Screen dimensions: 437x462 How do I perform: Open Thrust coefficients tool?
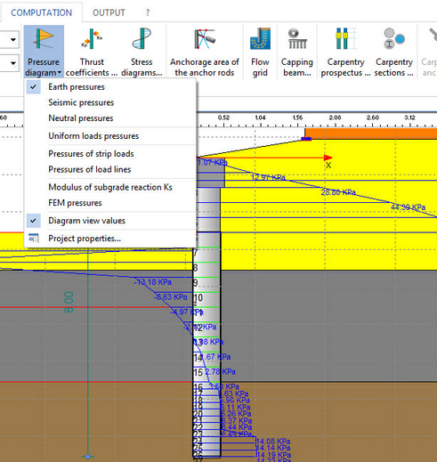pyautogui.click(x=92, y=52)
